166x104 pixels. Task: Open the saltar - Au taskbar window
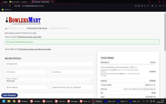coord(134,101)
